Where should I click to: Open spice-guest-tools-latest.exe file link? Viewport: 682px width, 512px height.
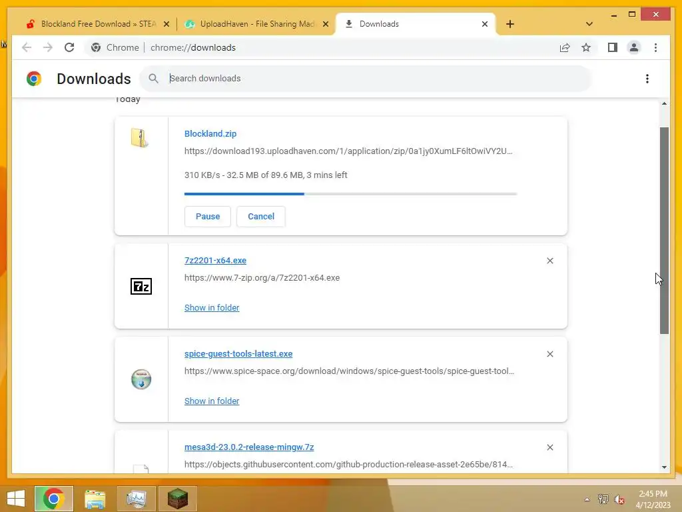pyautogui.click(x=238, y=354)
